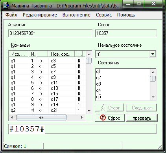Click the Н. column header
This screenshot has width=166, height=153.
pos(79,54)
